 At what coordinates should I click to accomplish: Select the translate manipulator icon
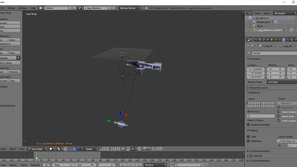click(x=74, y=149)
